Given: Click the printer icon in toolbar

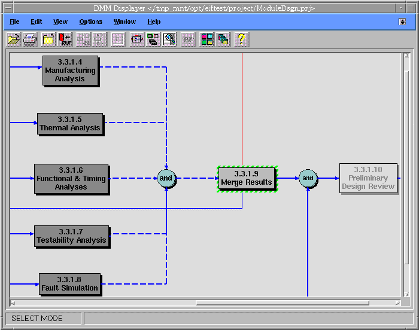Looking at the screenshot, I should coord(31,40).
